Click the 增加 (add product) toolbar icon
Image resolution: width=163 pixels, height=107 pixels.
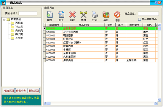coord(50,15)
